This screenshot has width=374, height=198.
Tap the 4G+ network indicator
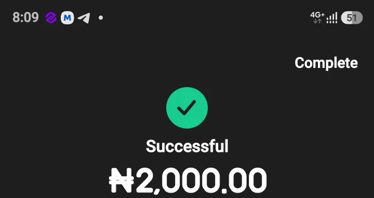click(x=317, y=15)
